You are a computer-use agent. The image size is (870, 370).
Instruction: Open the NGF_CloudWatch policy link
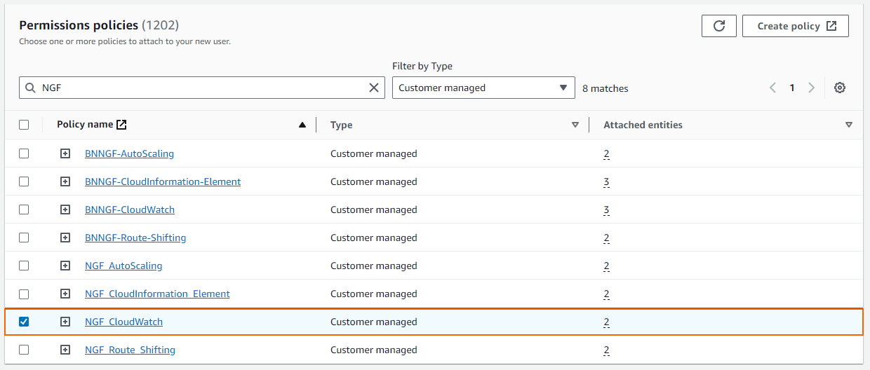123,322
